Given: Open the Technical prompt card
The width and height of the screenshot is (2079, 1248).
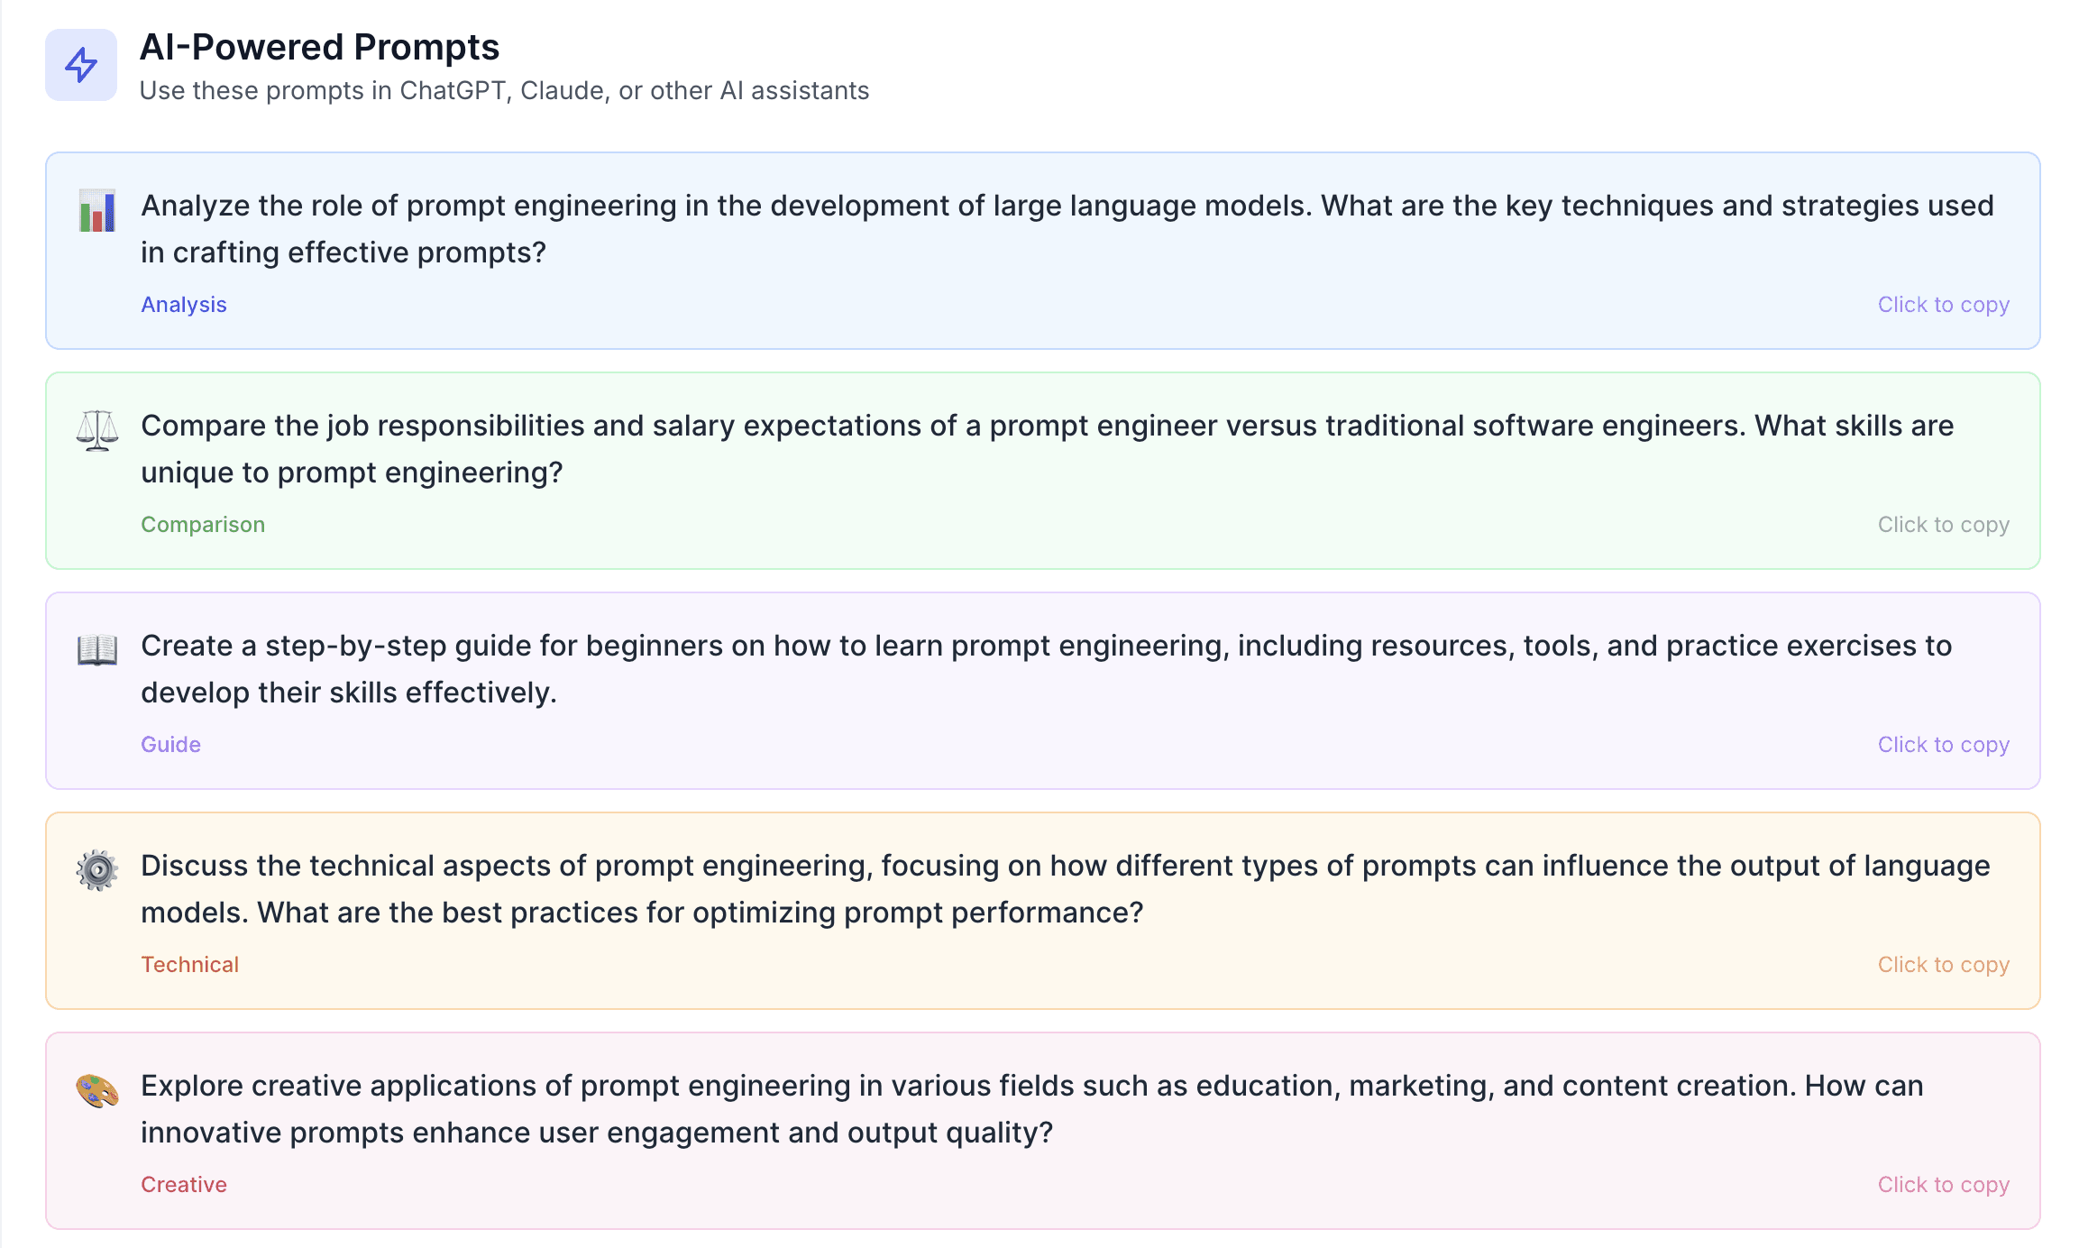Looking at the screenshot, I should click(x=1037, y=911).
